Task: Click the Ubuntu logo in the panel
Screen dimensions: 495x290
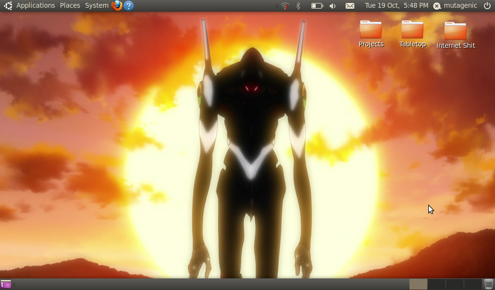Action: click(8, 6)
